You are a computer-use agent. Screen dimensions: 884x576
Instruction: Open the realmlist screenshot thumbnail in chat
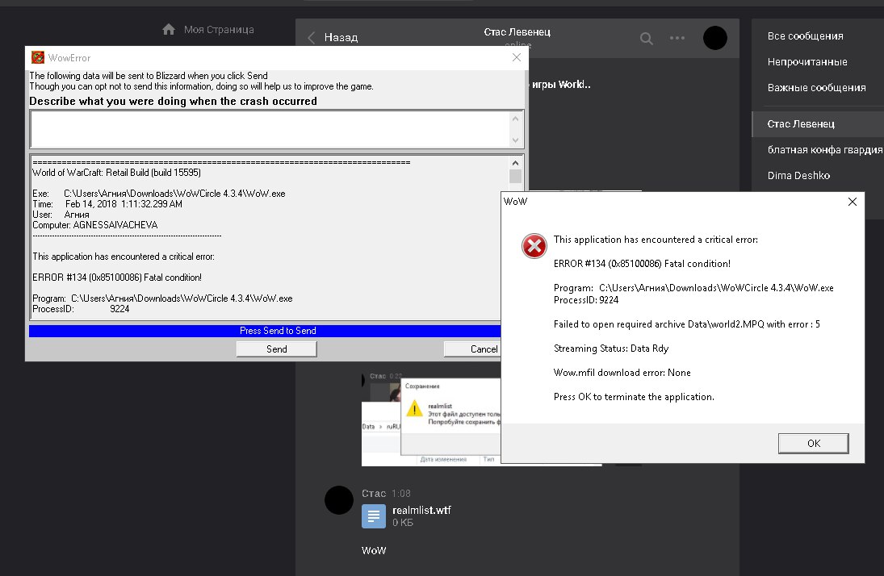430,418
